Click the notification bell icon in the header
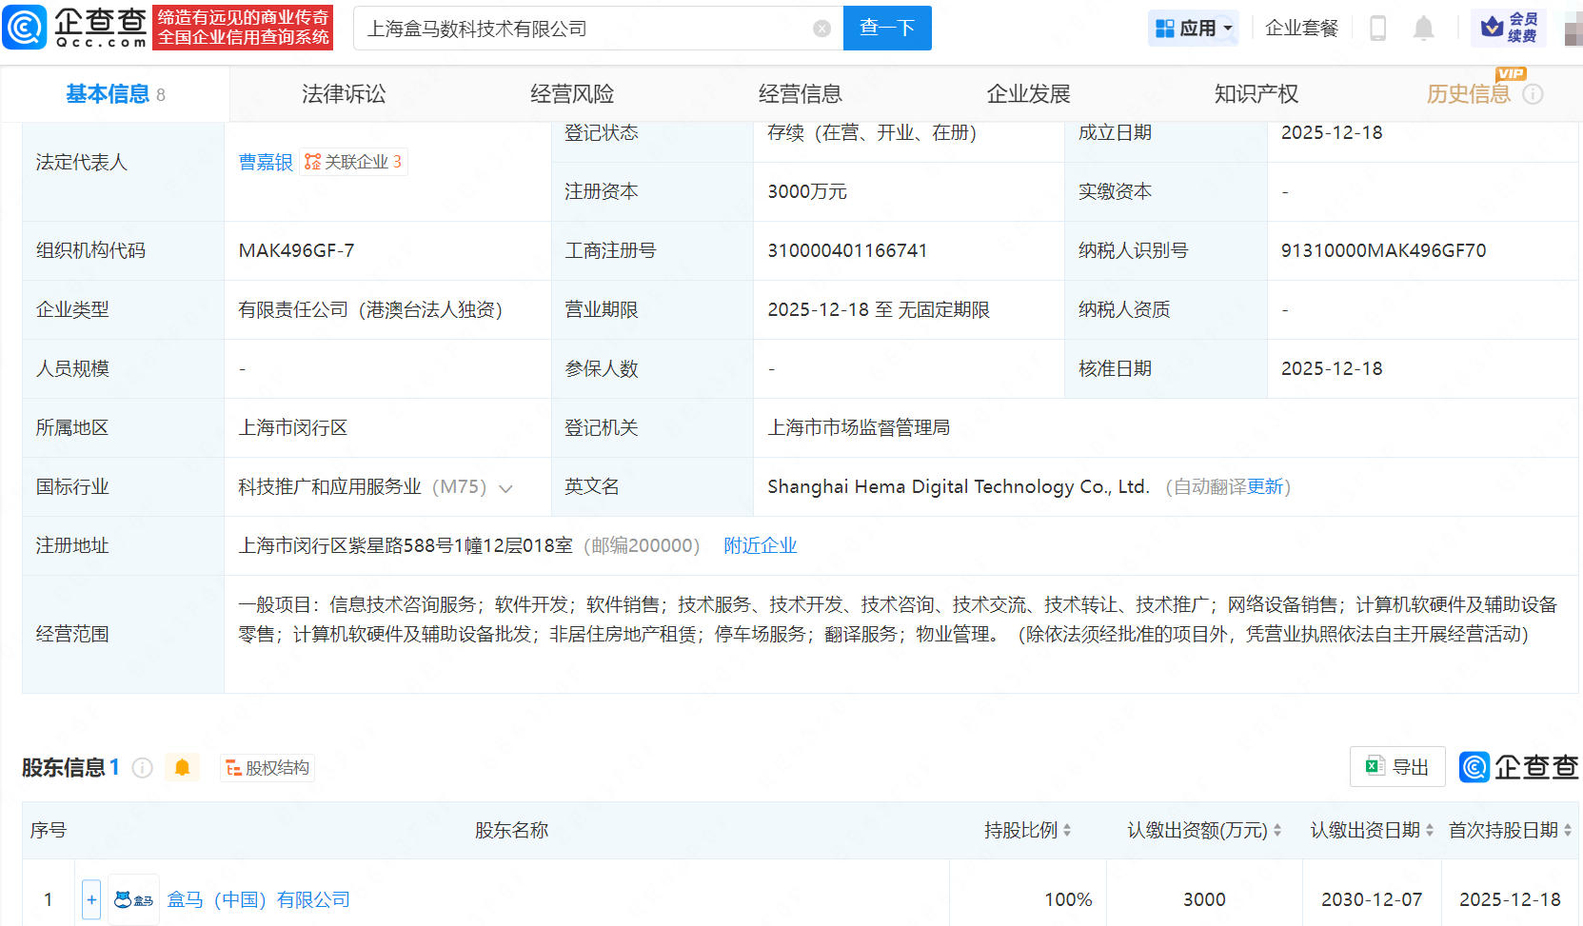Image resolution: width=1583 pixels, height=926 pixels. (1423, 28)
